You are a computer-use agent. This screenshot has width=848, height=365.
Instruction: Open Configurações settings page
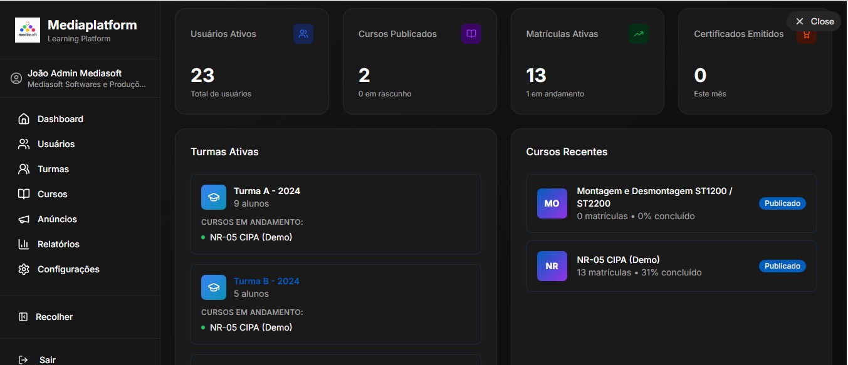point(80,269)
